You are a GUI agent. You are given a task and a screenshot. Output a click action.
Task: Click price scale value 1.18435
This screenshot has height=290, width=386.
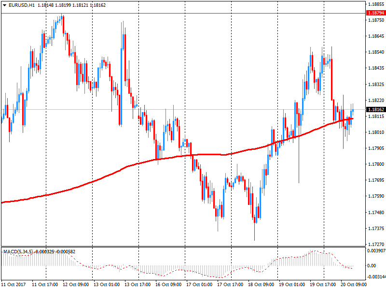pyautogui.click(x=376, y=68)
